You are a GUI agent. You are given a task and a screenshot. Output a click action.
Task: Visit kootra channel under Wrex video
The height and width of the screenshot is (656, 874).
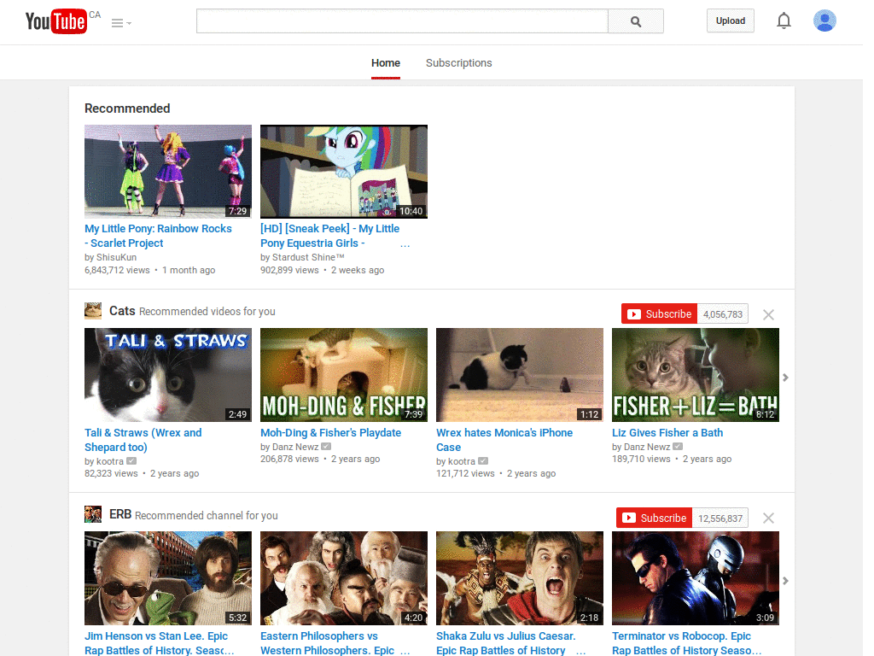(x=462, y=461)
